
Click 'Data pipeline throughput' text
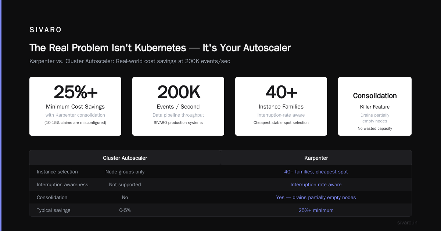[x=178, y=115]
